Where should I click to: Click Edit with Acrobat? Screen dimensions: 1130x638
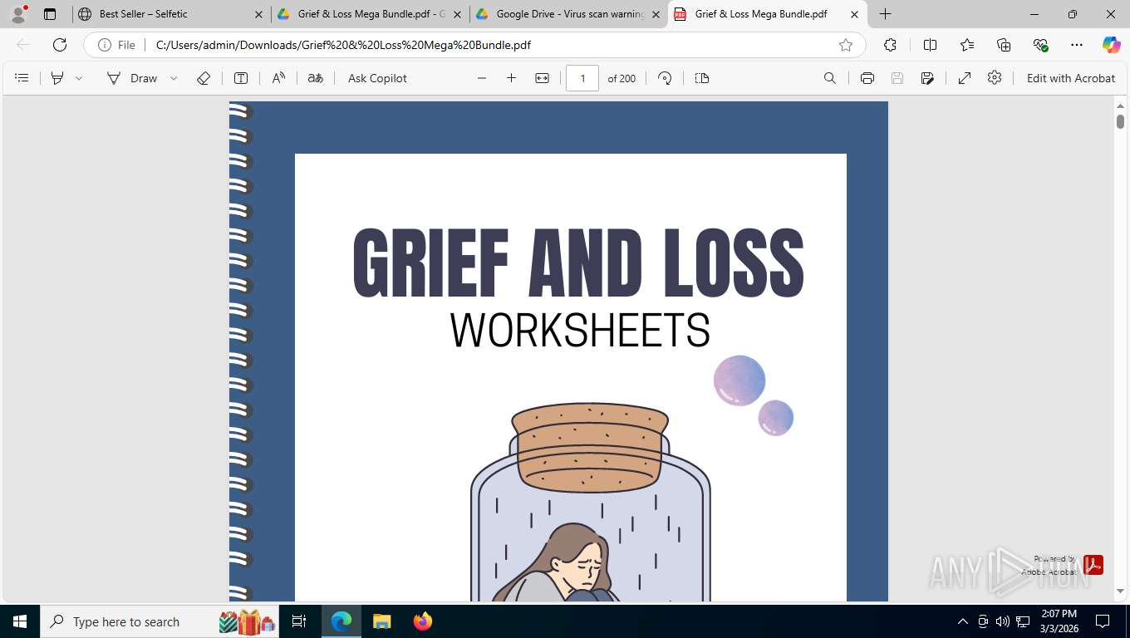pos(1071,78)
